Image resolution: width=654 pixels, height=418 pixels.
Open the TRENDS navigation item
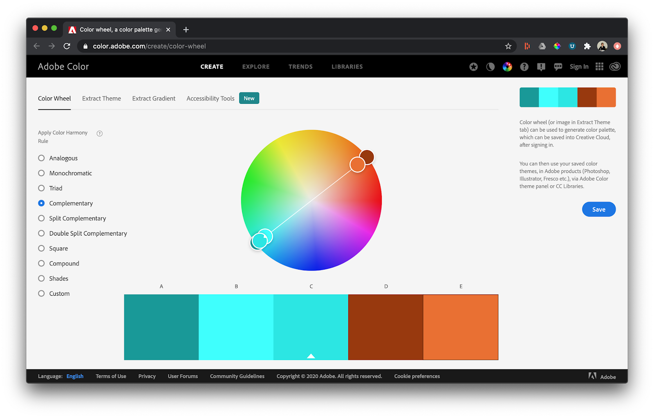pyautogui.click(x=300, y=67)
